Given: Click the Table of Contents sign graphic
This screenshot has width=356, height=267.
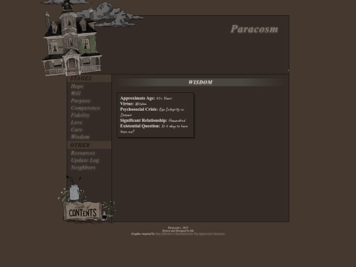Looking at the screenshot, I should [82, 211].
